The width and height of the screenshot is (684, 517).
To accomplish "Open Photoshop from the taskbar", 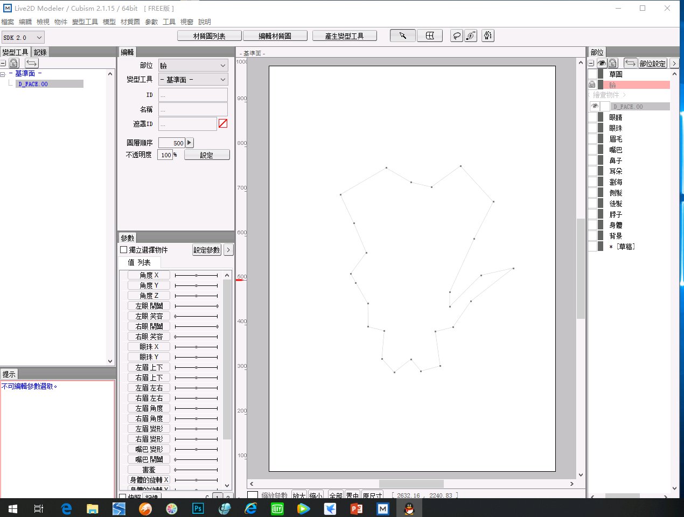I will [198, 508].
